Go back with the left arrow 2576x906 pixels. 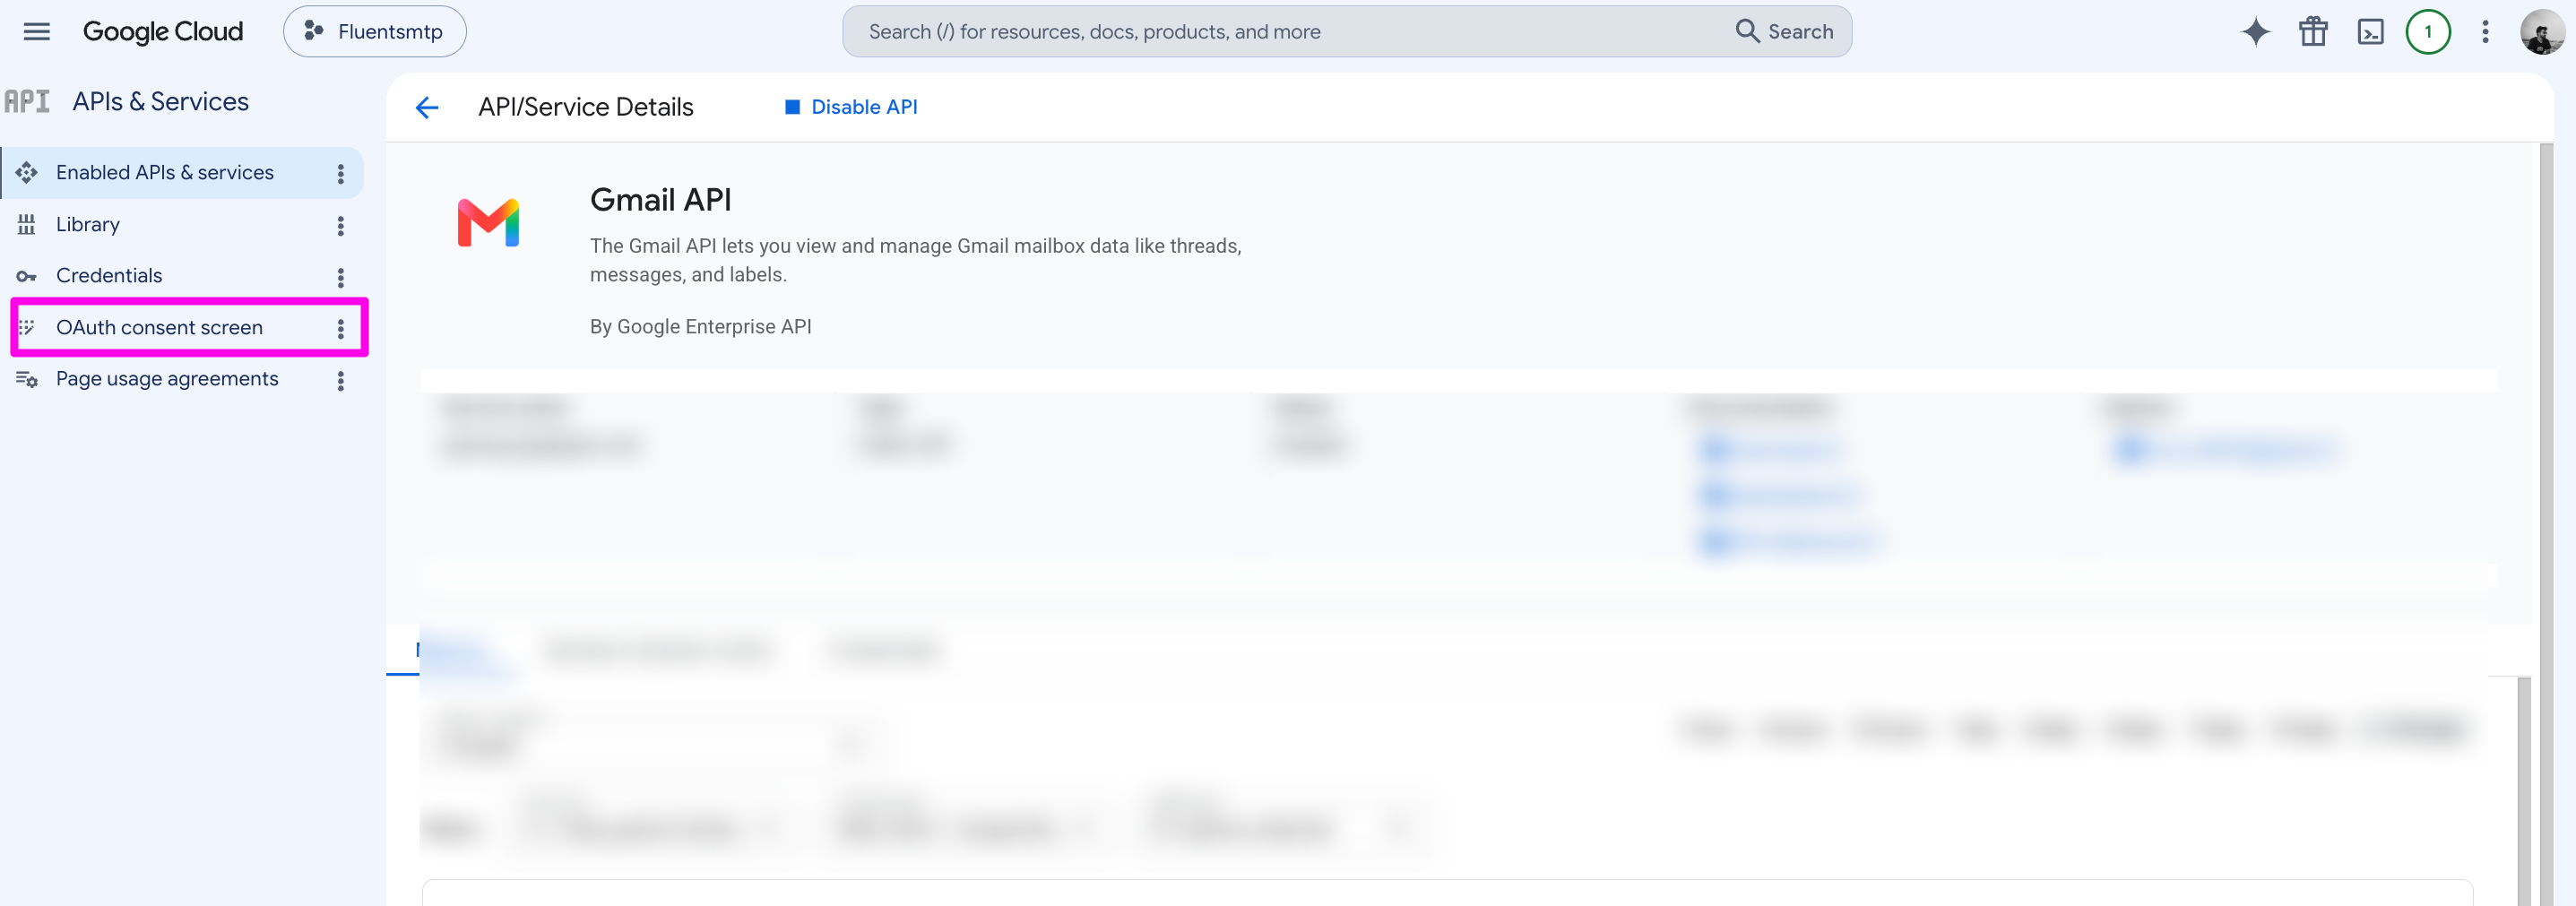click(x=427, y=107)
